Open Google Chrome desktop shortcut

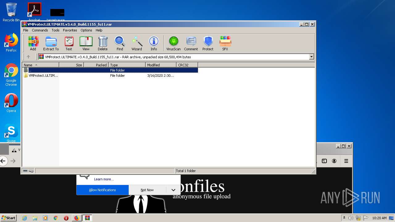[11, 75]
